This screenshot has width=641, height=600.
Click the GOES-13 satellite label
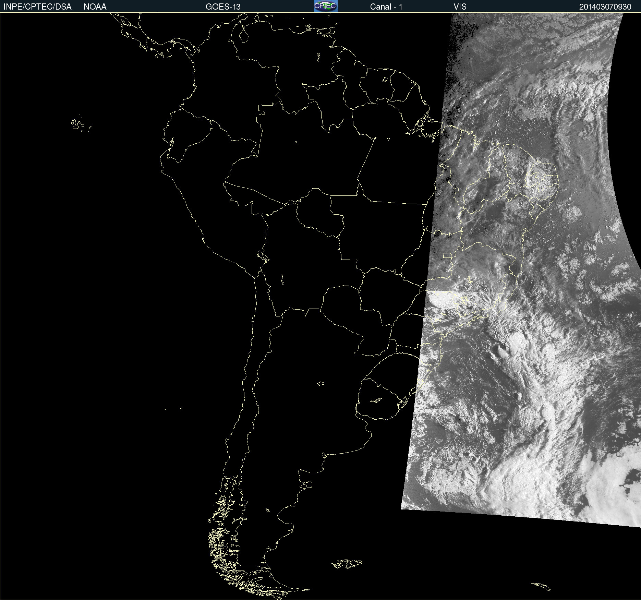(x=223, y=7)
